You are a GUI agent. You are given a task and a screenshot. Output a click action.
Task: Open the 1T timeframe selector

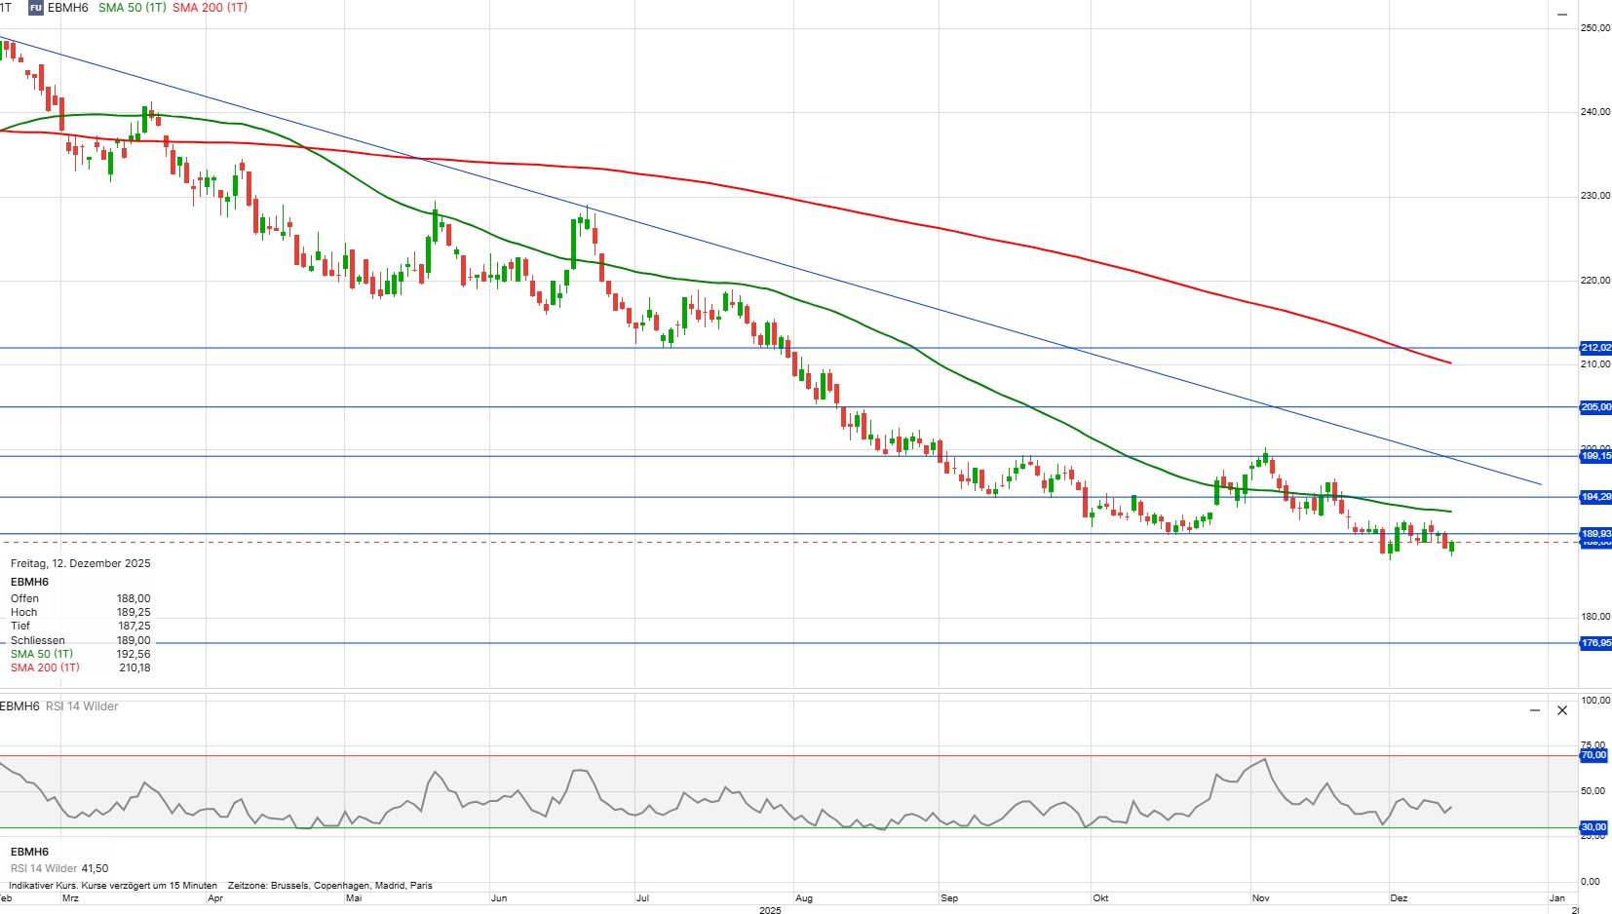coord(6,8)
